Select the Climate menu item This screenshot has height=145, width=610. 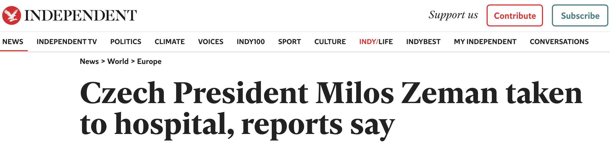[x=170, y=42]
